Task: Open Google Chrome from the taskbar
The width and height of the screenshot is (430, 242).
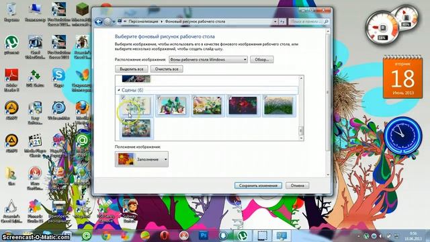Action: pyautogui.click(x=106, y=236)
